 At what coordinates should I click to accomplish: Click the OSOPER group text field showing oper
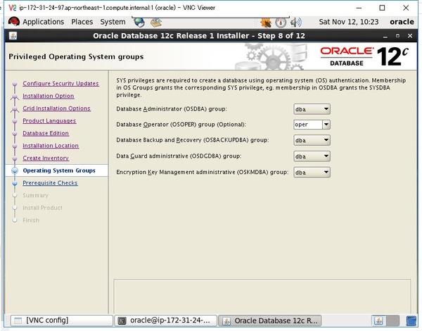308,125
